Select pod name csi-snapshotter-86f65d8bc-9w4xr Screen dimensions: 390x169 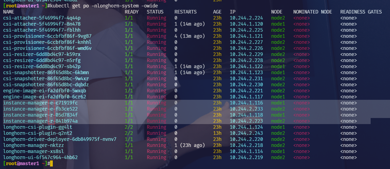tap(46, 79)
